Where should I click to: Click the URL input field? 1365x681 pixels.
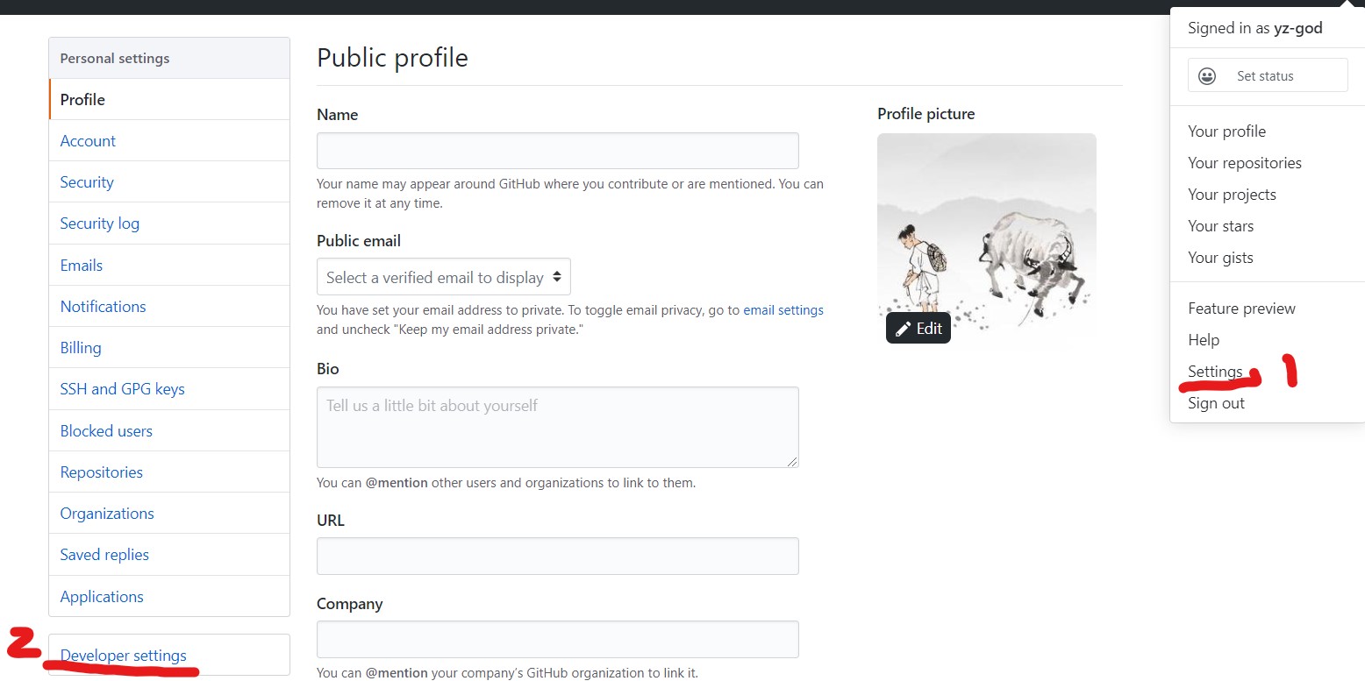[557, 556]
